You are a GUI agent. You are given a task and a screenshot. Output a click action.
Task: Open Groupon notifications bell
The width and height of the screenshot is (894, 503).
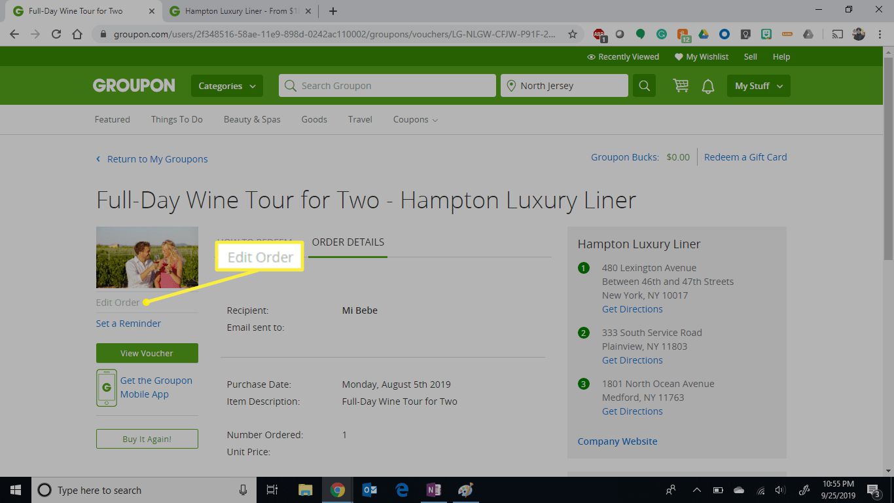pyautogui.click(x=708, y=86)
